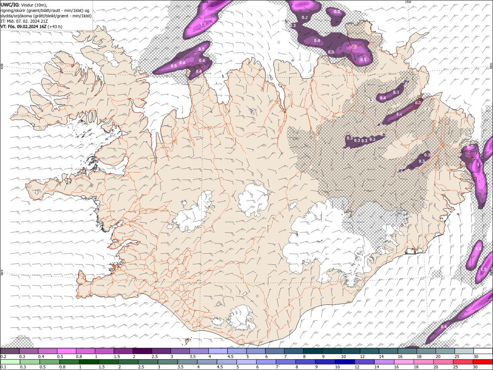Screen dimensions: 493x370
Task: Select top-row swatch between 0.2 and 0.3
Action: 10,351
